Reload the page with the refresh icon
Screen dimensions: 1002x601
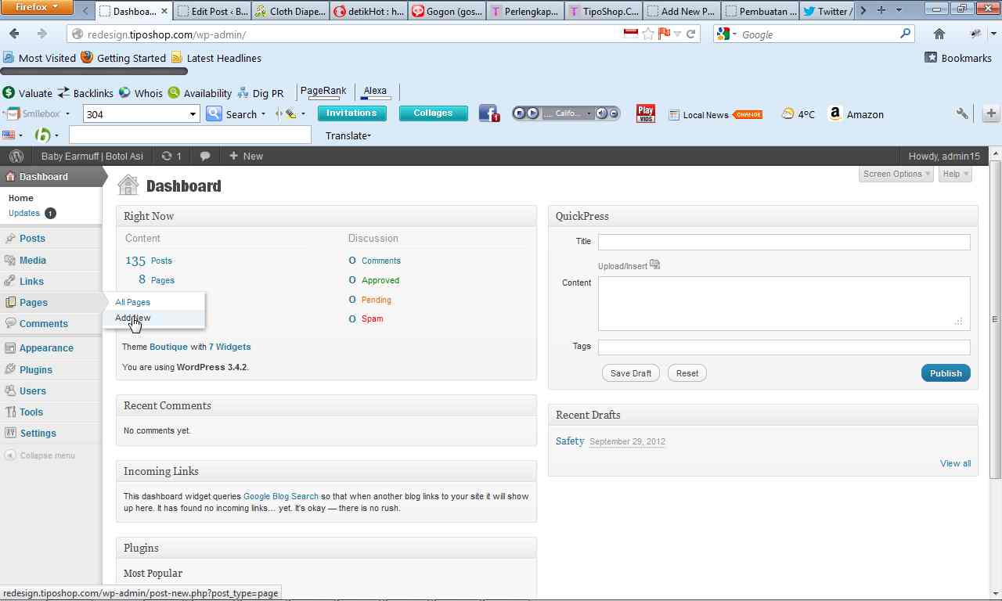[690, 34]
